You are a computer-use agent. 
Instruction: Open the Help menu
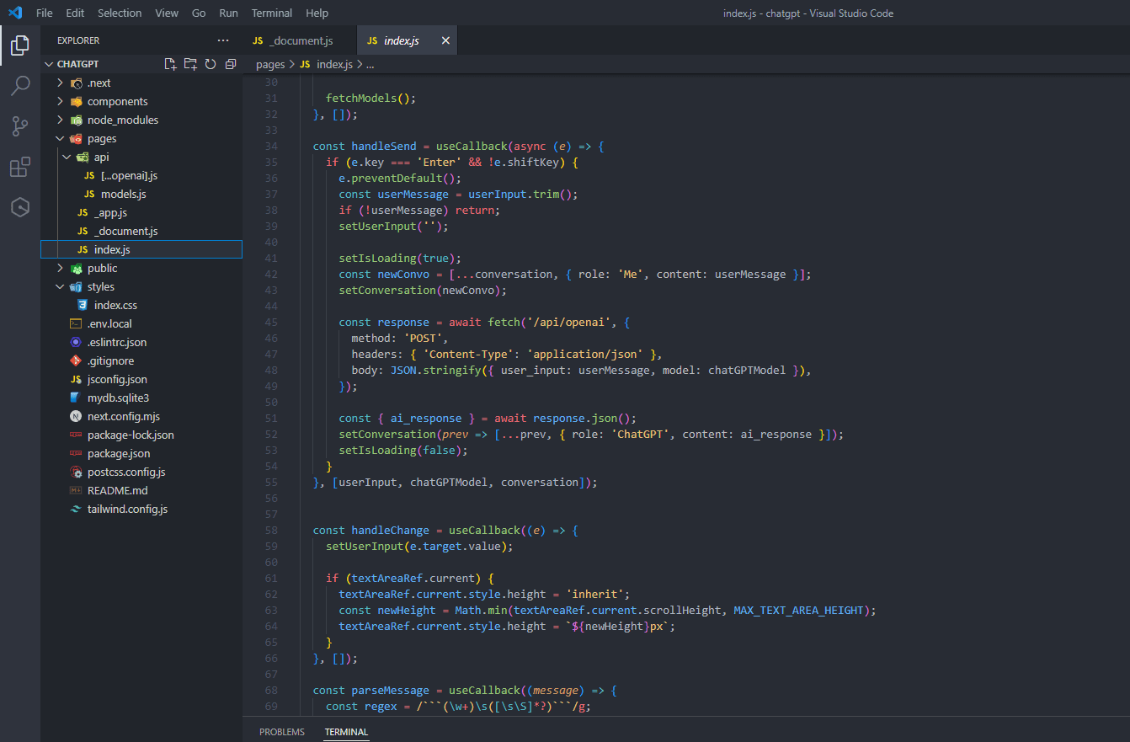click(x=317, y=13)
